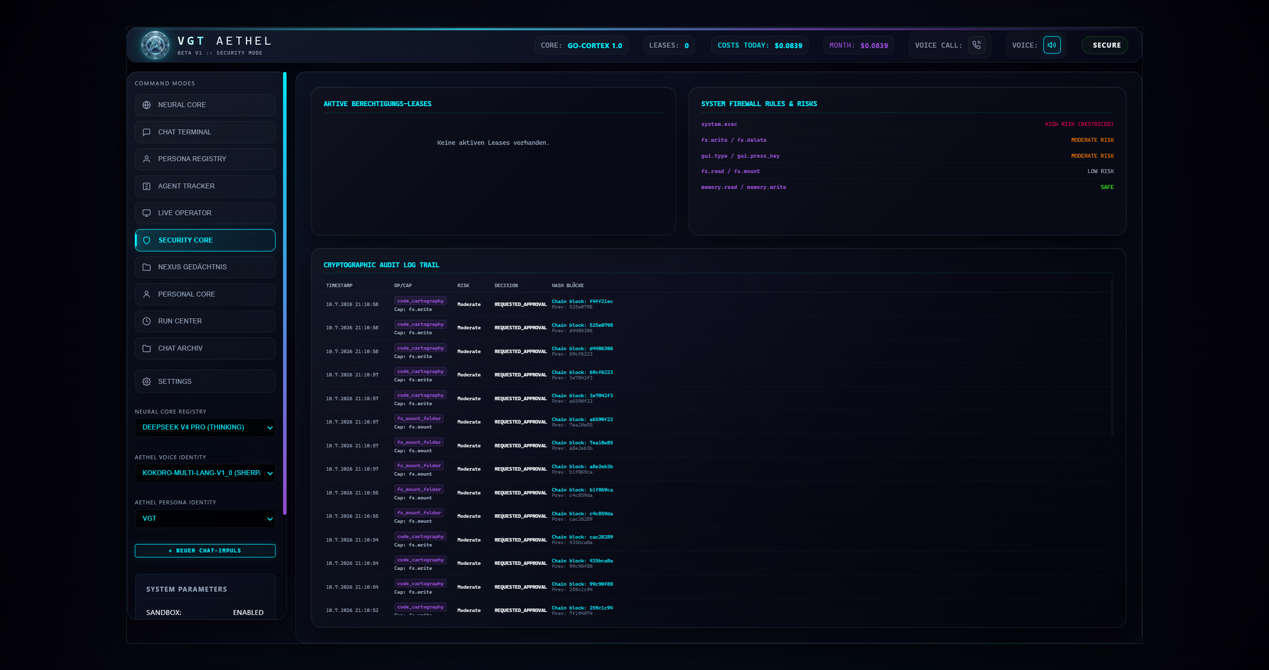Click the Personal Core person icon
1269x670 pixels.
click(x=147, y=295)
